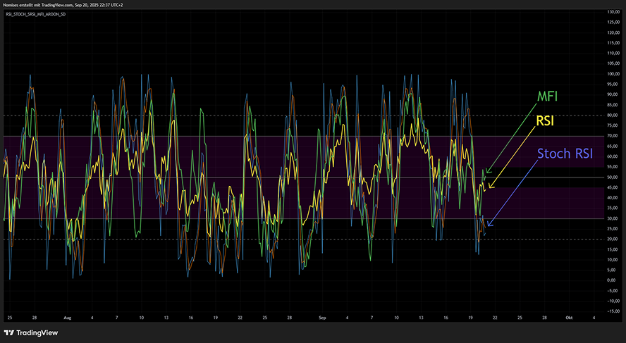Click the yellow RSI annotation label
Screen dimensions: 626x343
tap(545, 121)
